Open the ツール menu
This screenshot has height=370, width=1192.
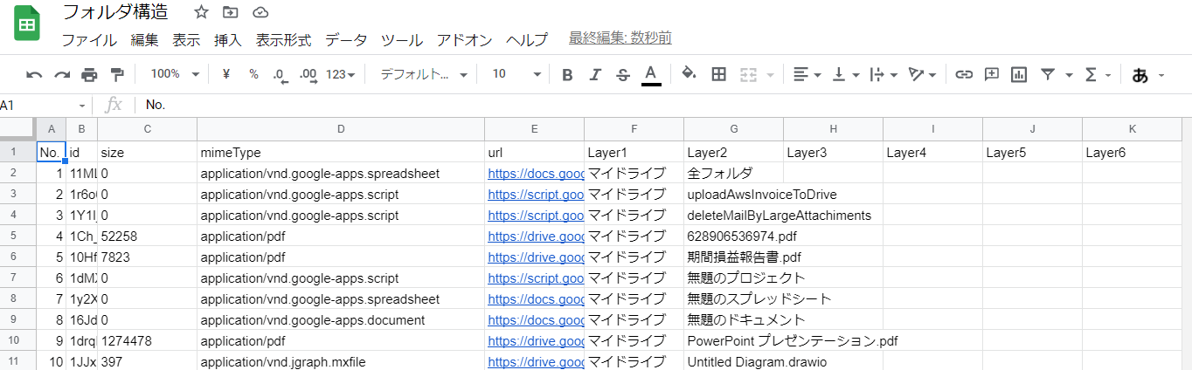(402, 39)
